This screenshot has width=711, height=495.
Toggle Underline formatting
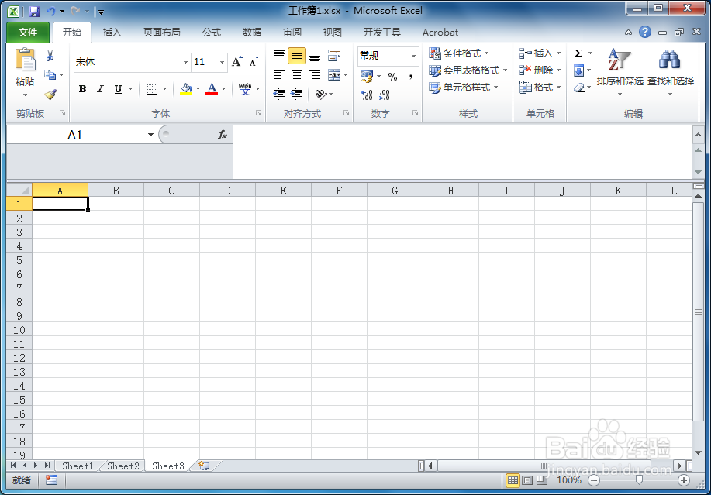point(118,89)
